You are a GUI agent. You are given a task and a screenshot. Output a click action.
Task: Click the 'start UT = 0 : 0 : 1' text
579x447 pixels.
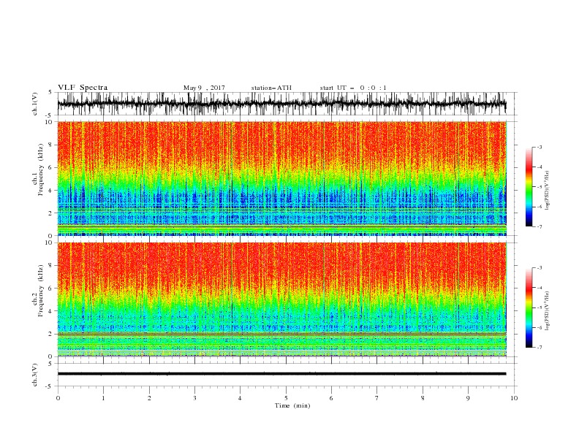click(x=353, y=88)
